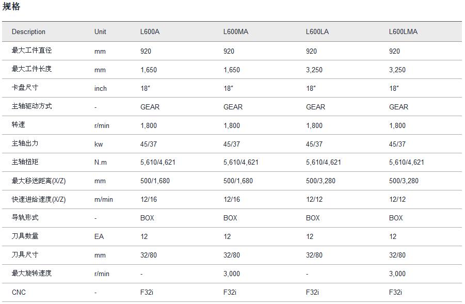The height and width of the screenshot is (304, 465).
Task: Select the L600LA column header
Action: point(317,31)
